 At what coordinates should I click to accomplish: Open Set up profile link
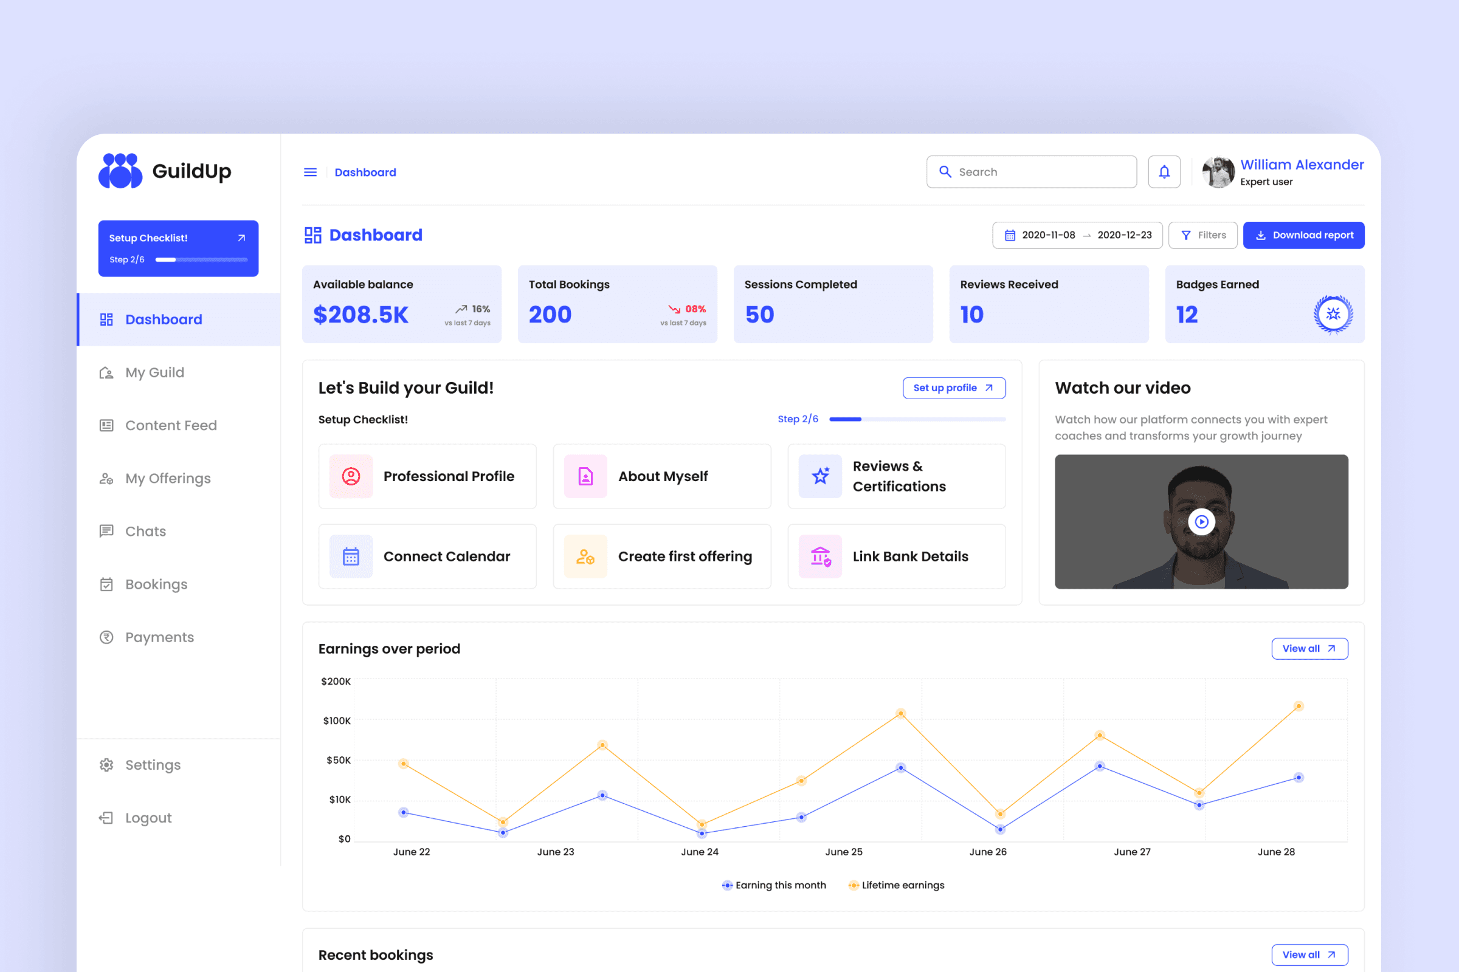(x=953, y=388)
